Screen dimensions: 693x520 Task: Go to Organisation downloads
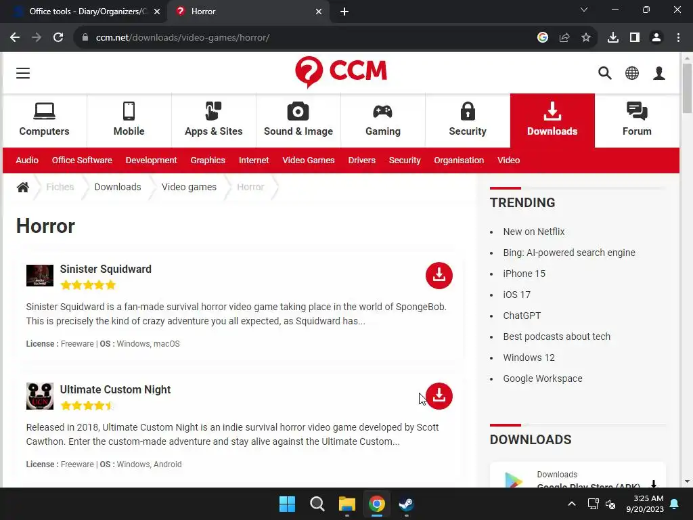pos(459,160)
